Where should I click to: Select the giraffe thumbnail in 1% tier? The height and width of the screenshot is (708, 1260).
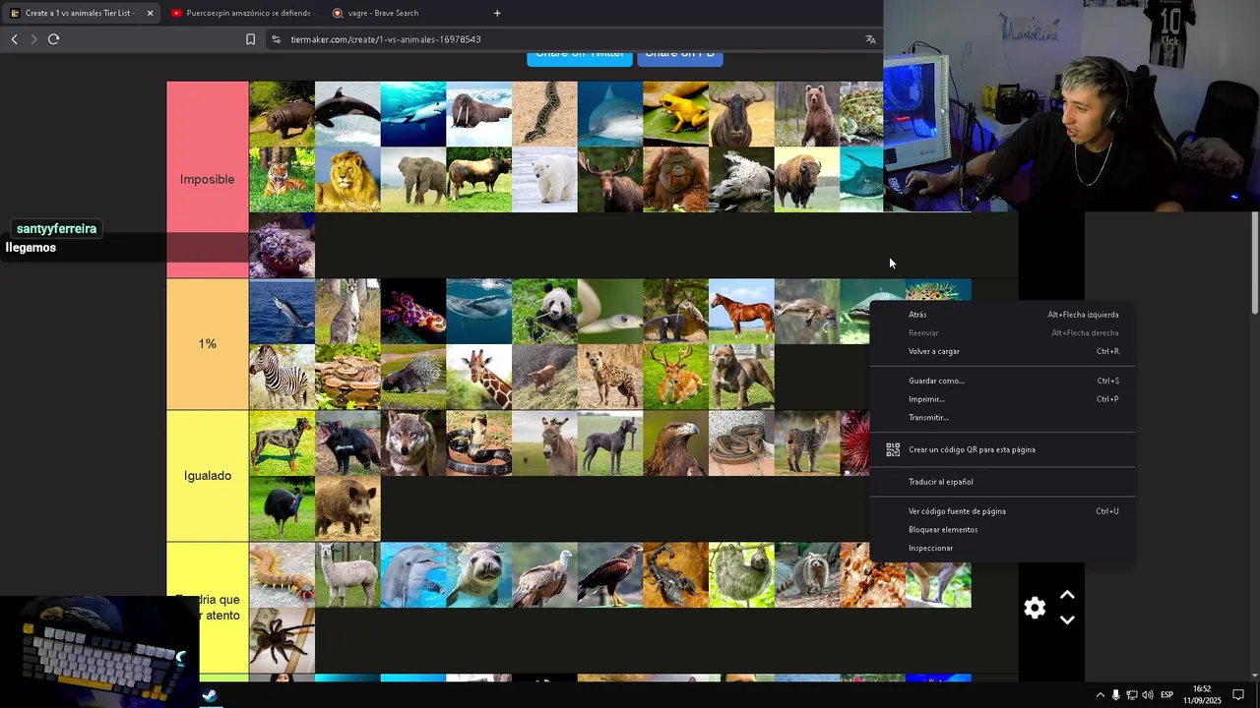click(x=478, y=378)
